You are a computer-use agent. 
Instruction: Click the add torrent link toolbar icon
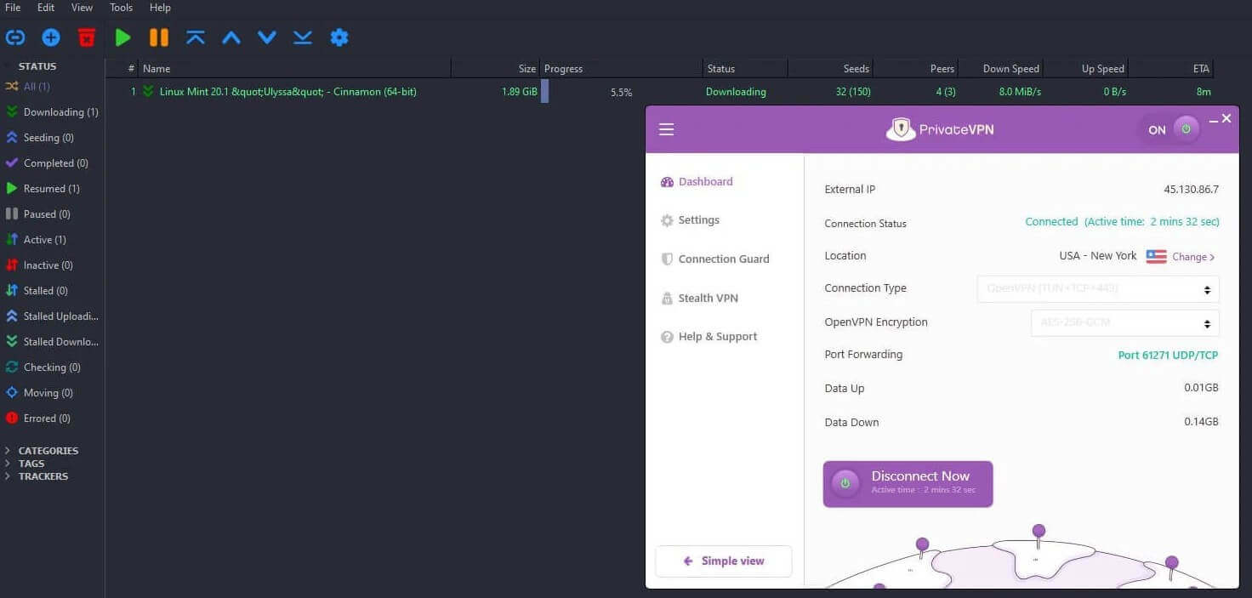(x=15, y=37)
